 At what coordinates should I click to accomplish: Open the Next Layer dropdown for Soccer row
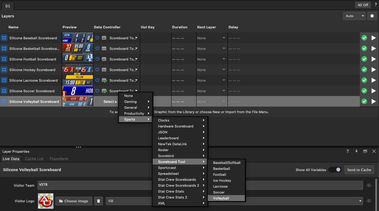(x=211, y=91)
